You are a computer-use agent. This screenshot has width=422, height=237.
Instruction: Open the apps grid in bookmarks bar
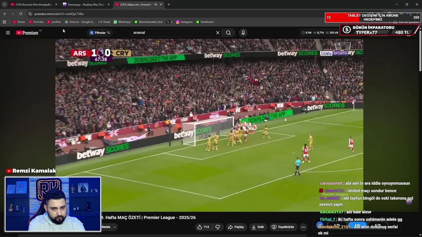pyautogui.click(x=4, y=22)
